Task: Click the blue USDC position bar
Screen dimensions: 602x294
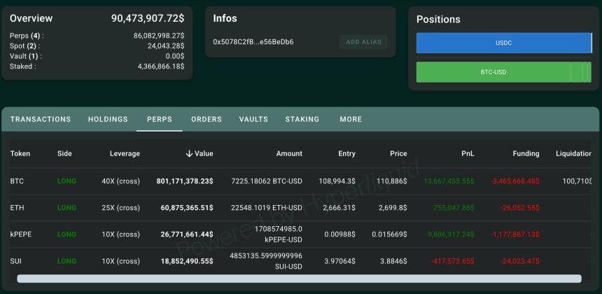Action: (503, 43)
